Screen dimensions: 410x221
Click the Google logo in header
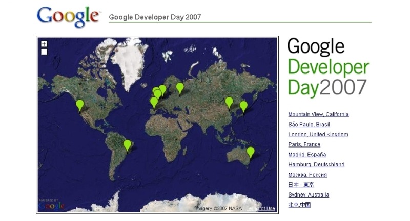pos(69,16)
